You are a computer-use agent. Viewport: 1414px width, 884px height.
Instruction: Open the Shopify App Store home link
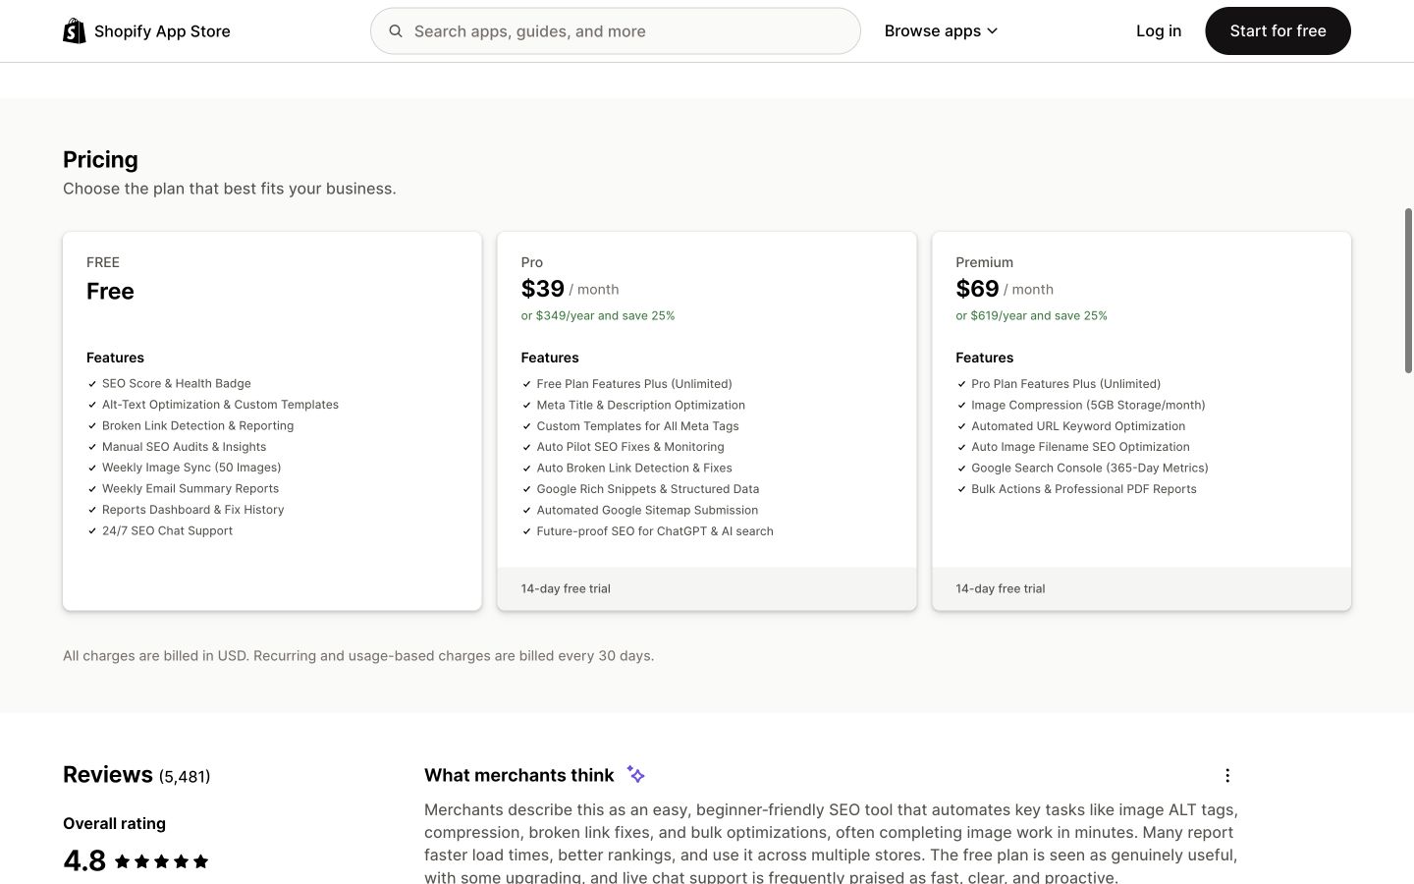(x=146, y=30)
